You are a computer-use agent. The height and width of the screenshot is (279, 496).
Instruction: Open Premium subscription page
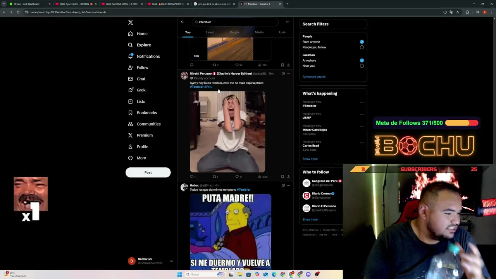click(x=140, y=135)
